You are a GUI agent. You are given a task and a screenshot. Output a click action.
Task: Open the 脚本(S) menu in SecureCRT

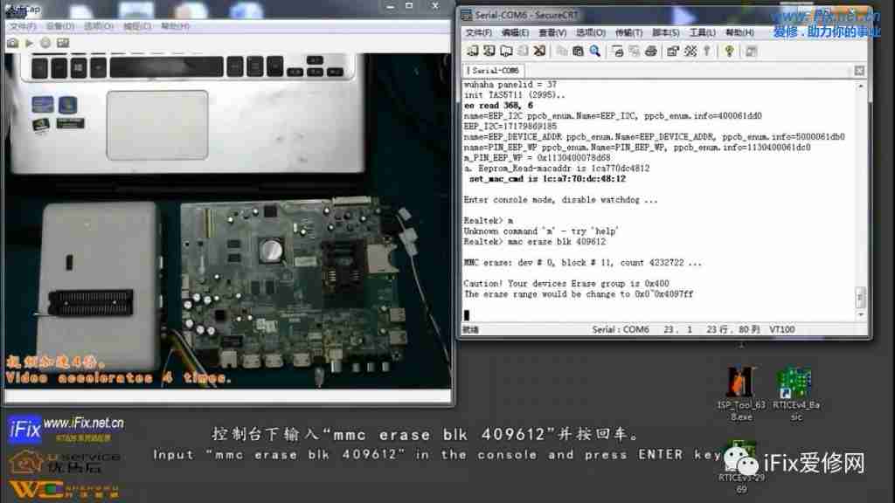(666, 33)
